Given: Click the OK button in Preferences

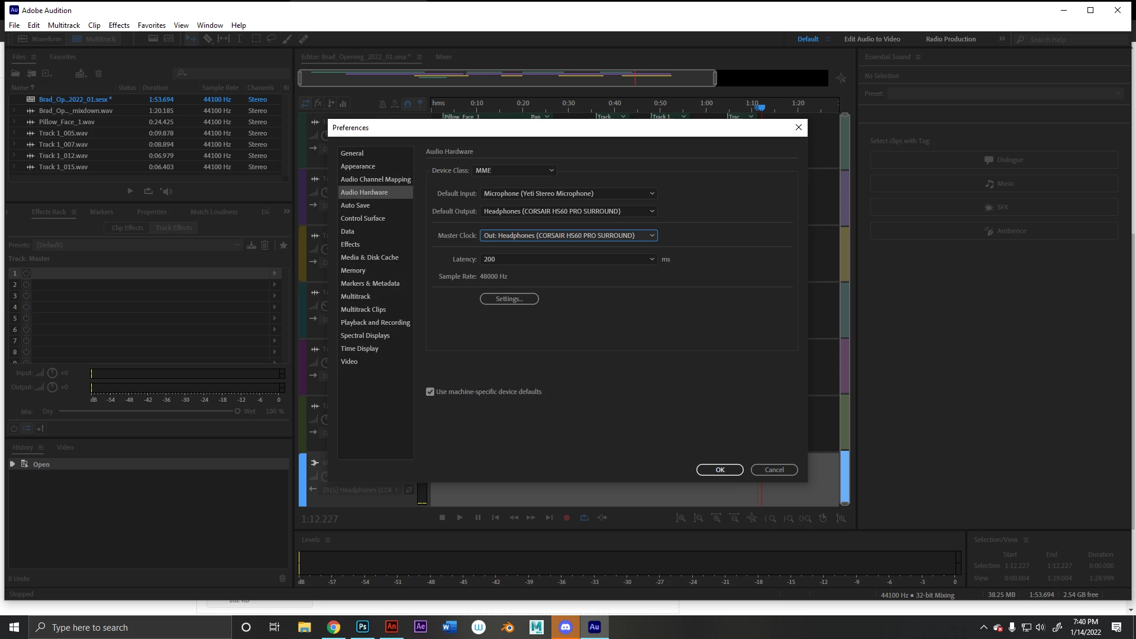Looking at the screenshot, I should pos(719,470).
